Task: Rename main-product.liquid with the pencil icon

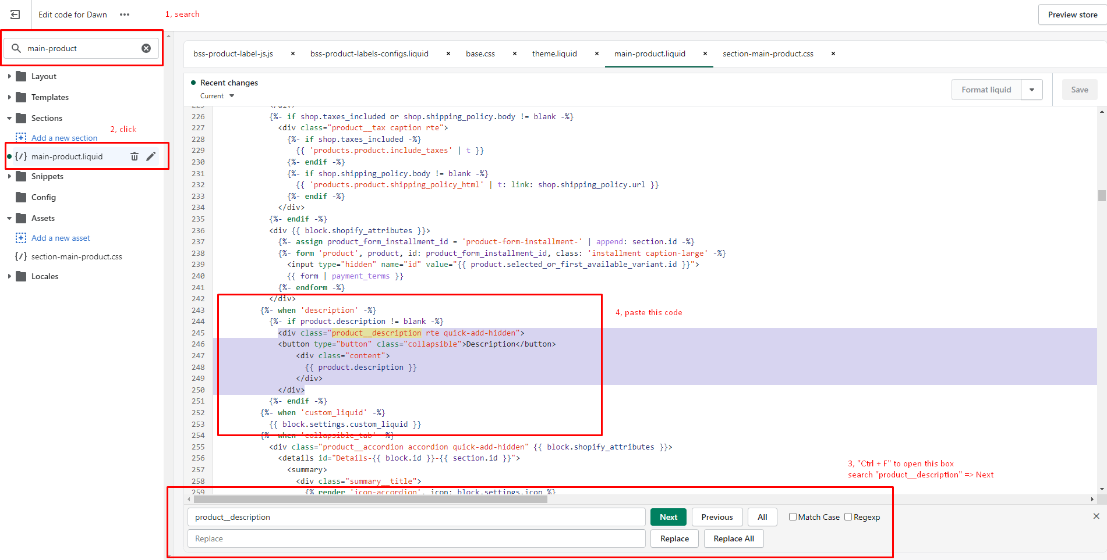Action: [151, 156]
